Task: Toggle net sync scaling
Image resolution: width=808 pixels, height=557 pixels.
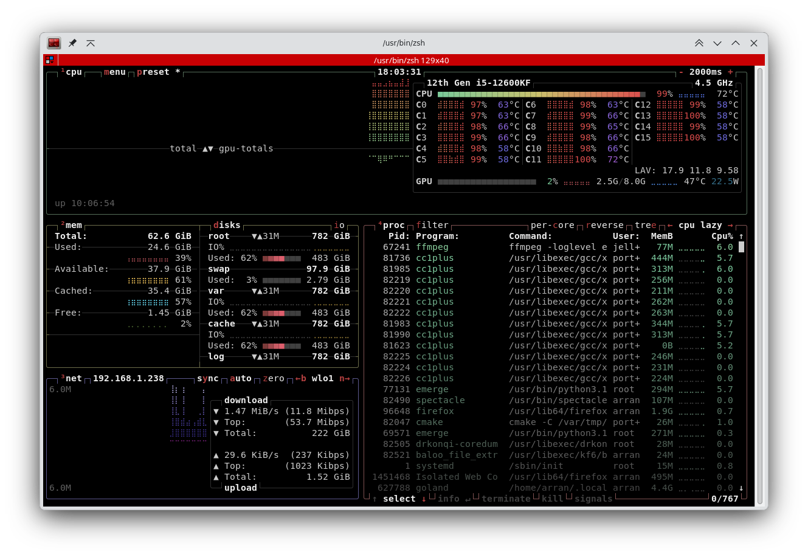Action: click(208, 378)
